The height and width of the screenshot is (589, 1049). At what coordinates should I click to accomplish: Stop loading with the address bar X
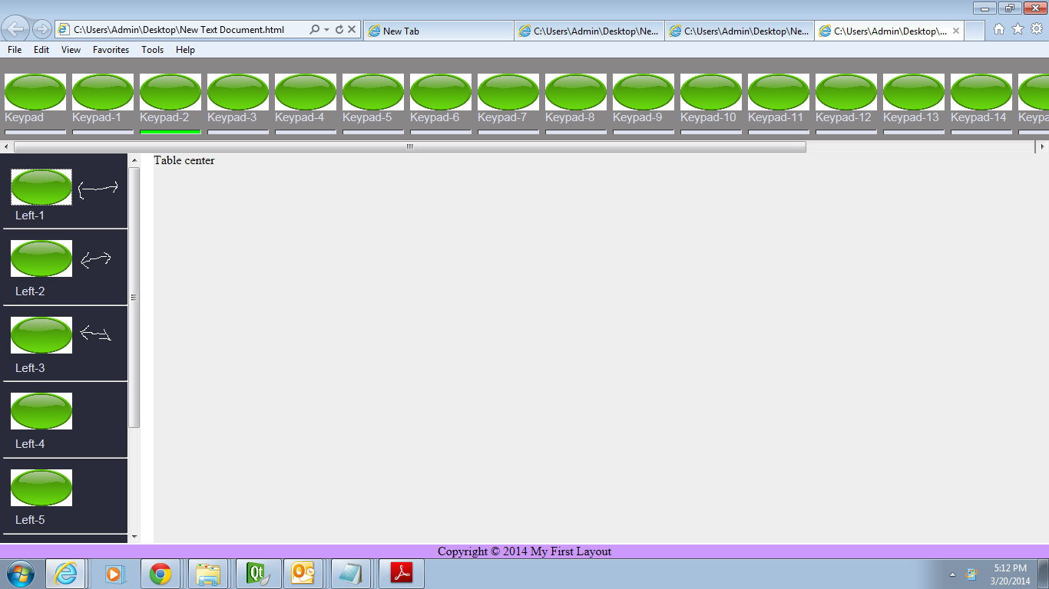352,30
